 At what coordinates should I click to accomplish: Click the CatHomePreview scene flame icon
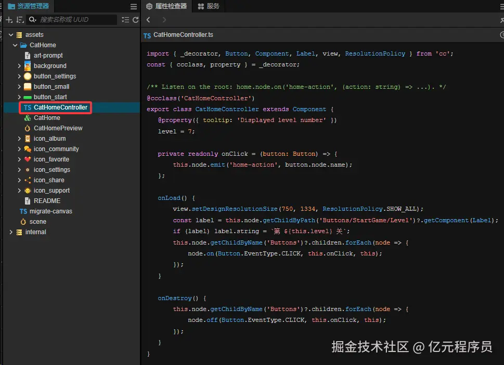click(x=28, y=128)
